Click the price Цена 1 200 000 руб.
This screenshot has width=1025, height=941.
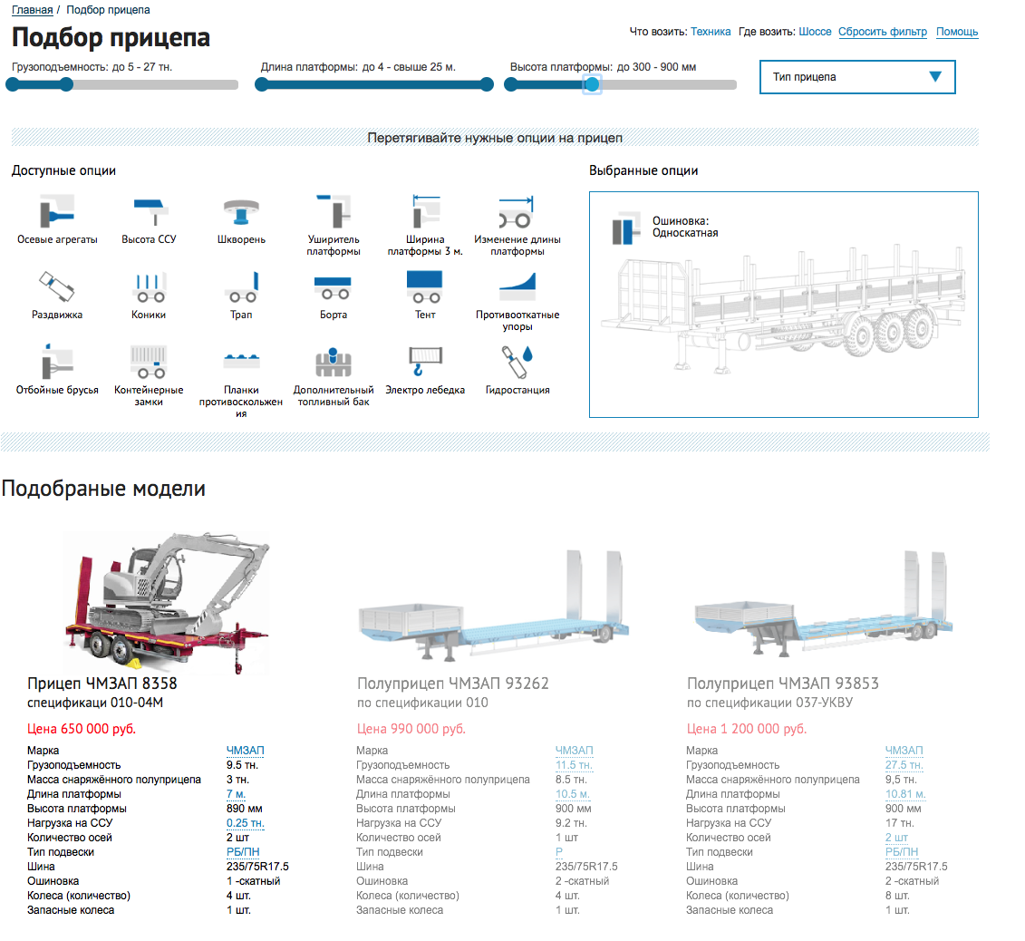coord(747,729)
